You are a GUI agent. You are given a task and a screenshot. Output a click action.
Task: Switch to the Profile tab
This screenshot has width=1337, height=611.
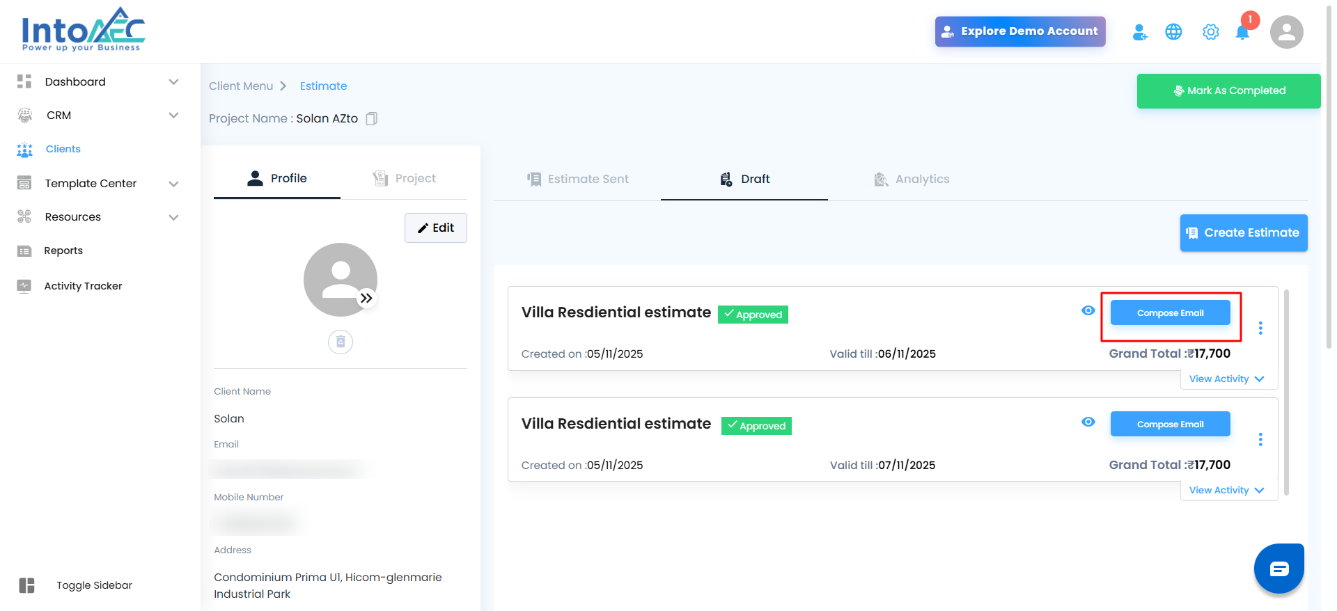277,179
